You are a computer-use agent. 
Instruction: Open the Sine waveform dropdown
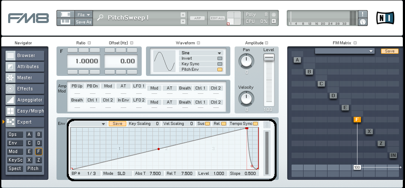coord(201,53)
